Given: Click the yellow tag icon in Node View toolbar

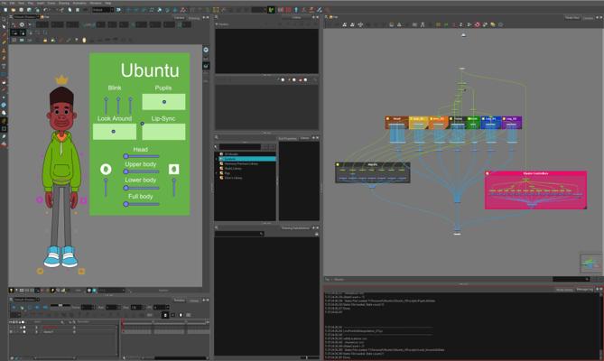Looking at the screenshot, I should point(493,24).
